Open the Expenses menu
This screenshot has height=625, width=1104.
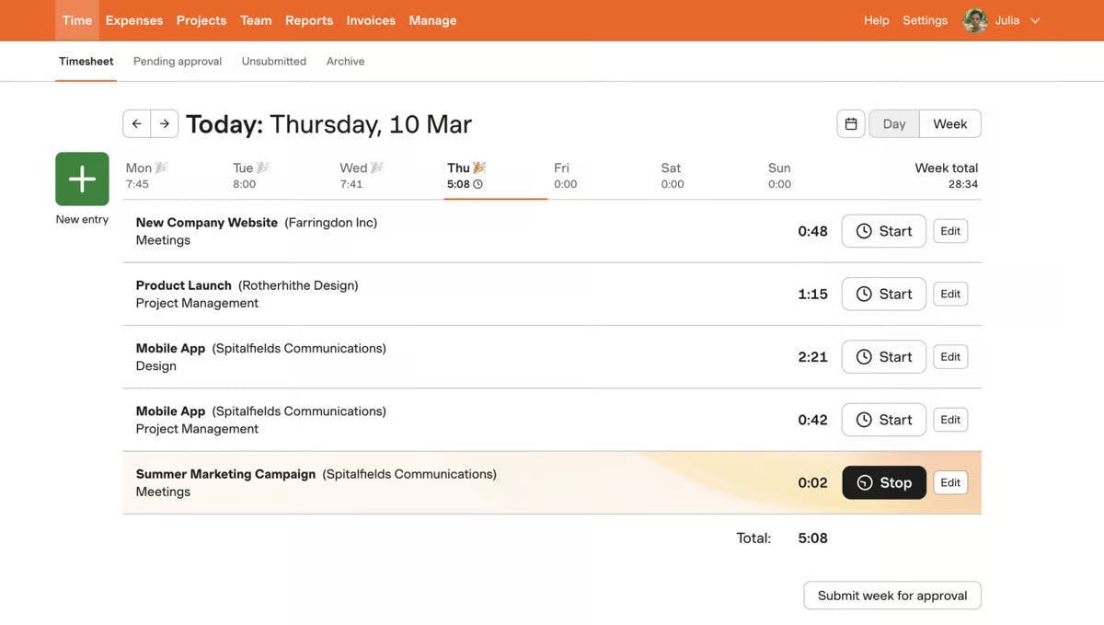pyautogui.click(x=134, y=20)
